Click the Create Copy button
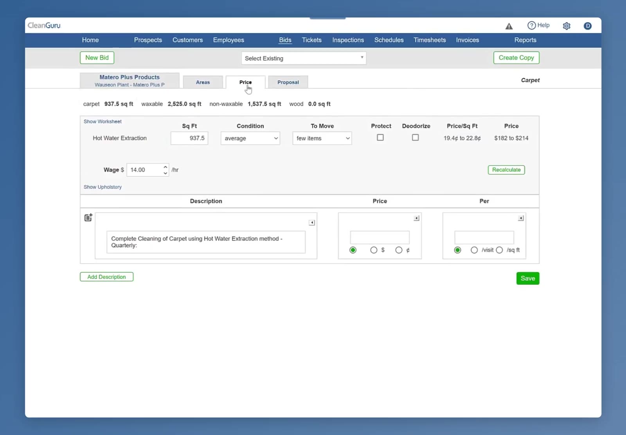Image resolution: width=626 pixels, height=435 pixels. click(516, 58)
